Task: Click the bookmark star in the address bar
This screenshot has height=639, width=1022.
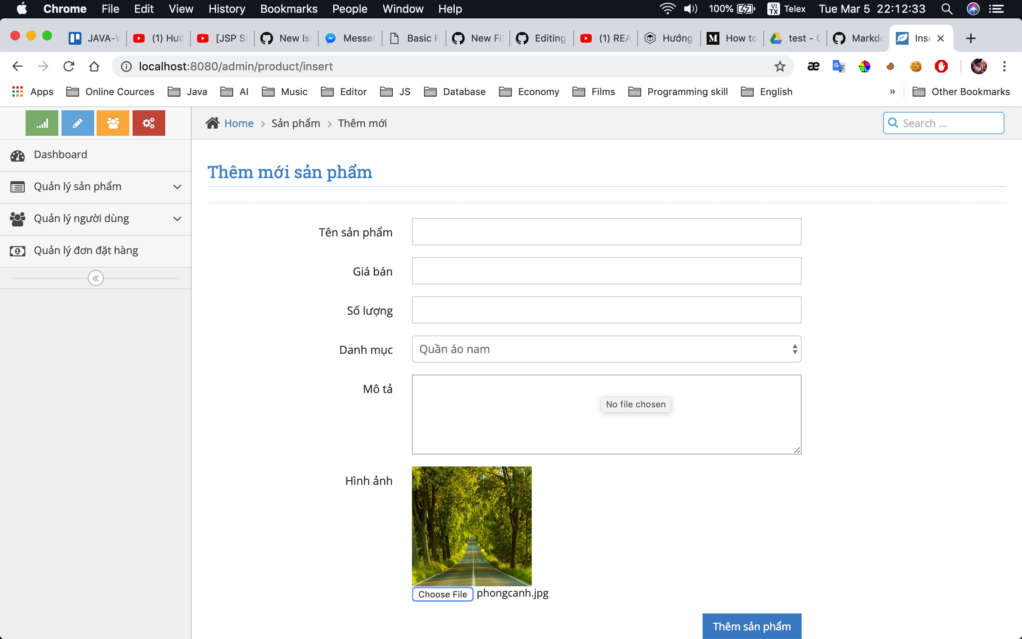Action: (x=780, y=66)
